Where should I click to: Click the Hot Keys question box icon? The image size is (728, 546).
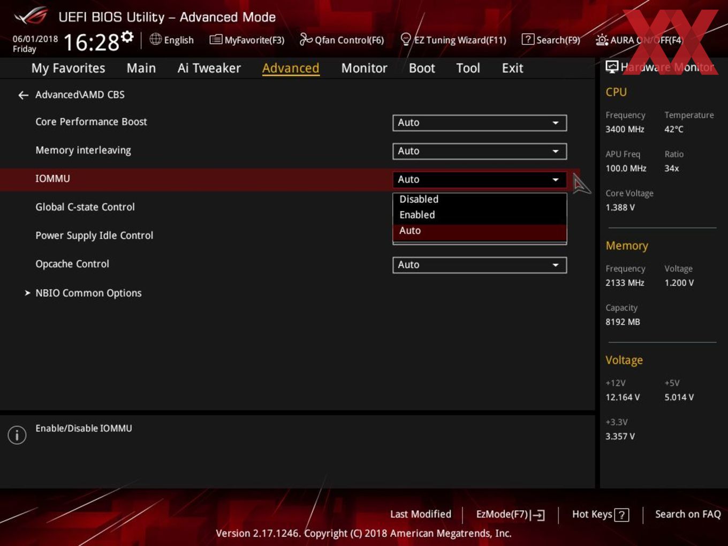[621, 515]
